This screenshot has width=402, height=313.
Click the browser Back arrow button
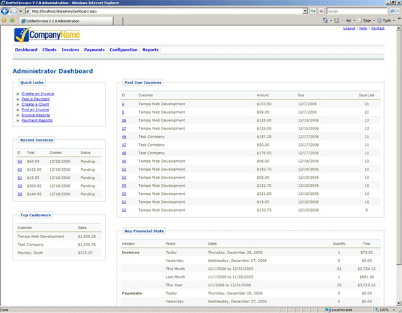click(6, 11)
